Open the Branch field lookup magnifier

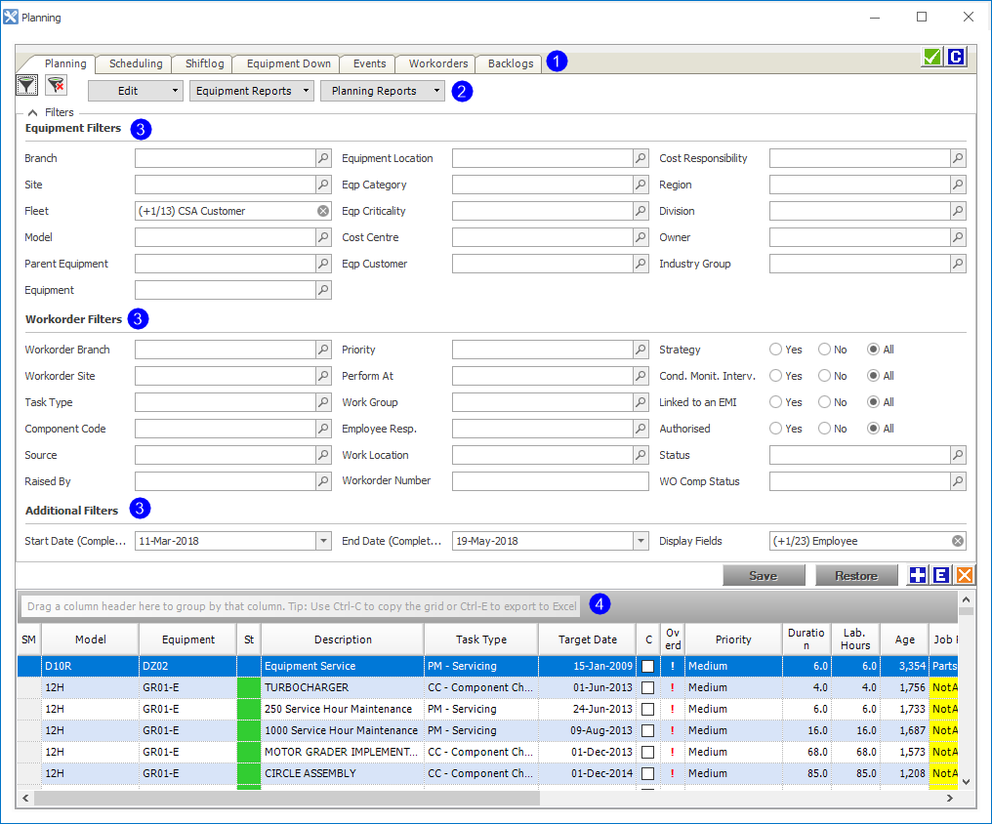[x=323, y=158]
